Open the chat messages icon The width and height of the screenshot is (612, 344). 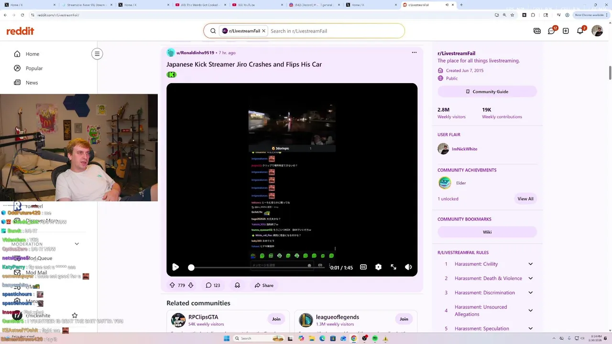pos(551,31)
